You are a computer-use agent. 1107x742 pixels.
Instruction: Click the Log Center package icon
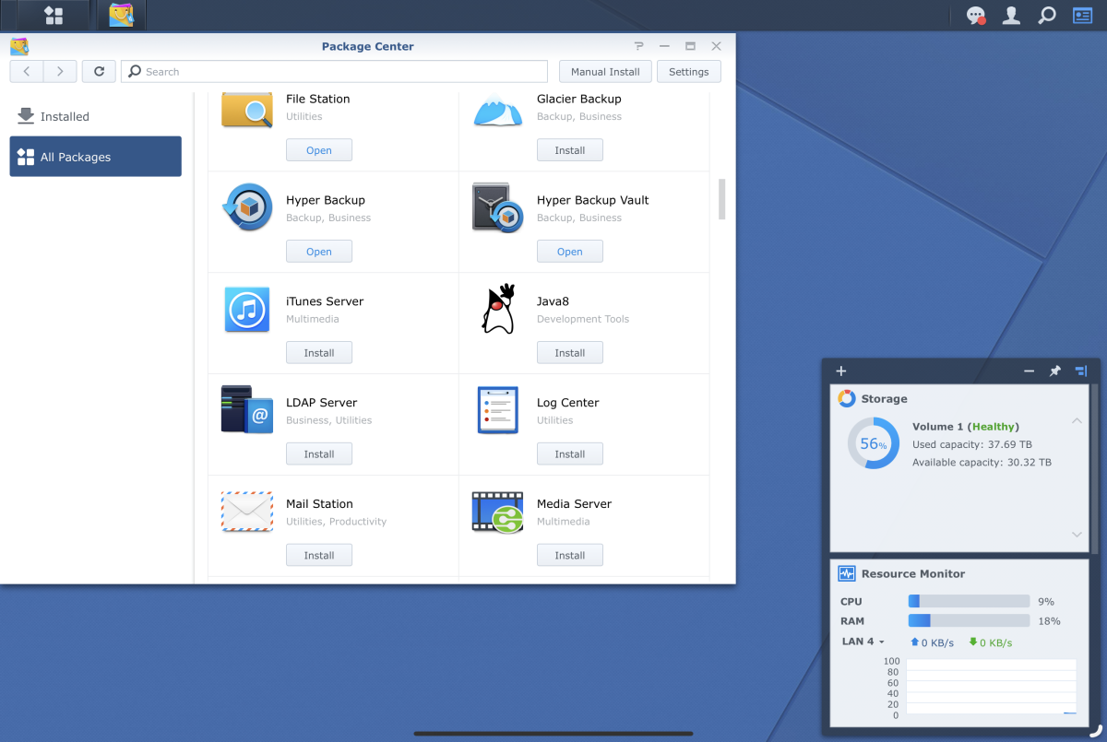pyautogui.click(x=498, y=410)
